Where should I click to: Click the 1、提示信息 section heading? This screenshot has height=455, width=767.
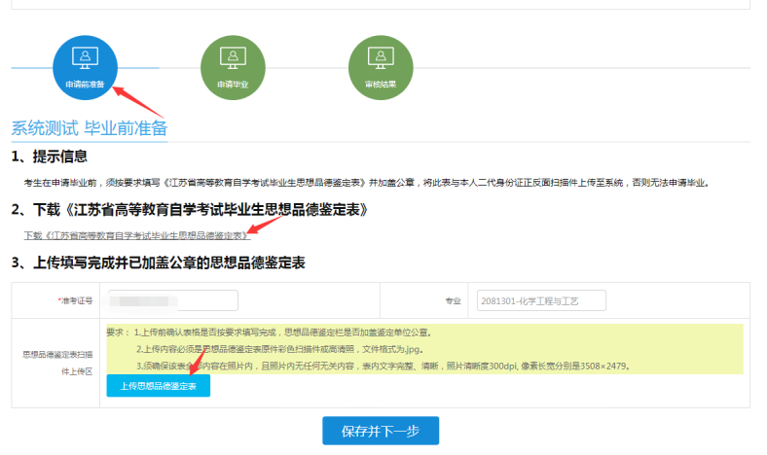coord(50,157)
